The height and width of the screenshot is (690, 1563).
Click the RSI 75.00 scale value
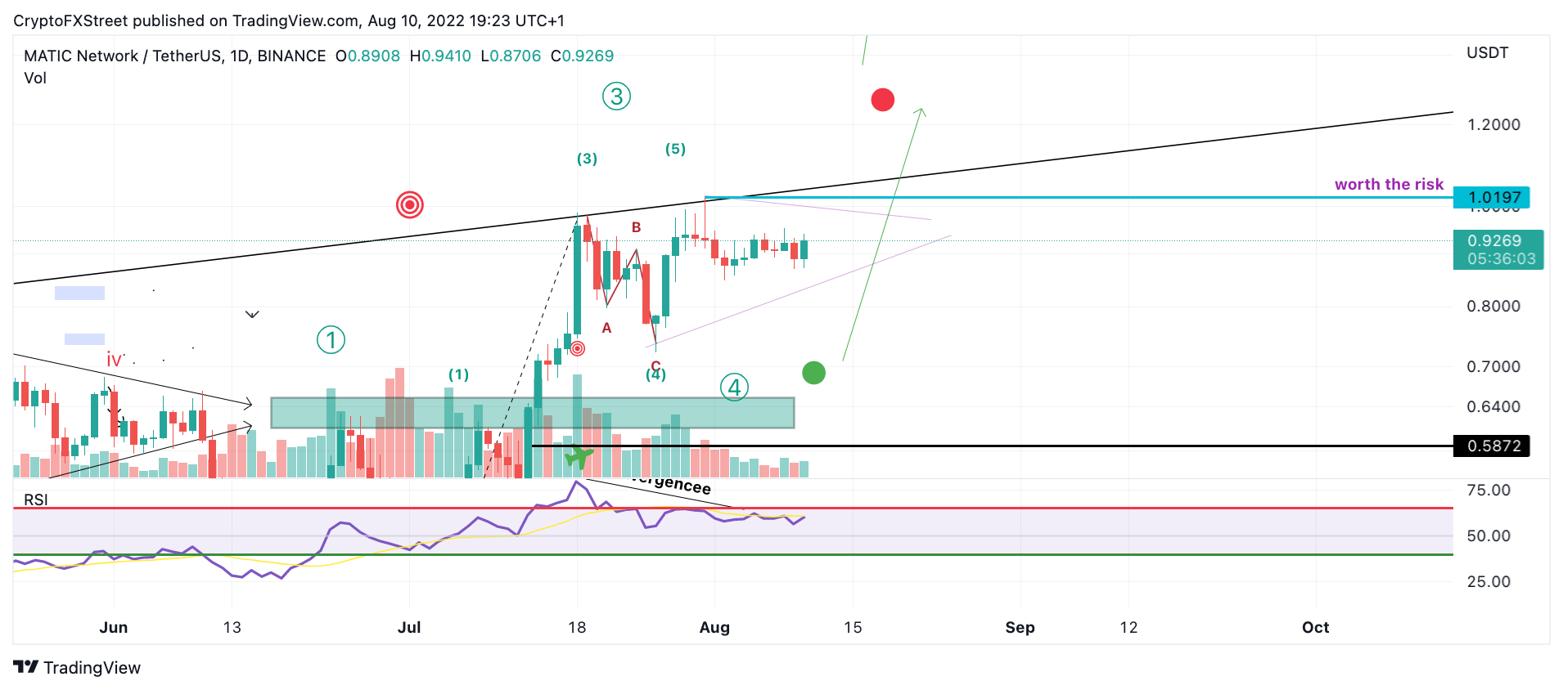point(1489,490)
